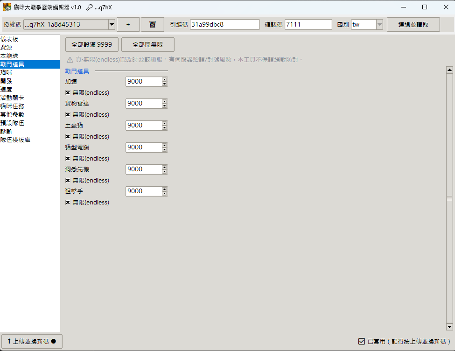The image size is (455, 351).
Task: Click the app icon in title bar
Action: 7,7
